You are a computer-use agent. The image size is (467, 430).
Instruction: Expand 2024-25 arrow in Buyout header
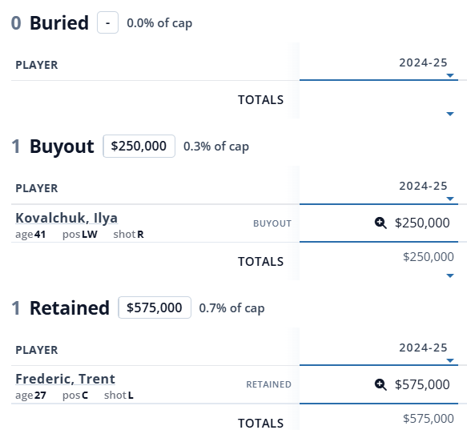(450, 199)
